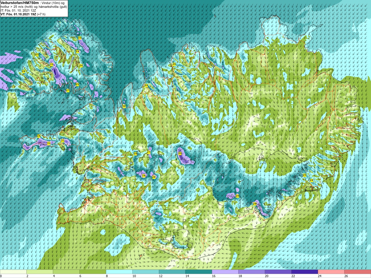Click the Vindur (10m) og label
This screenshot has width=371, height=278.
click(x=53, y=3)
